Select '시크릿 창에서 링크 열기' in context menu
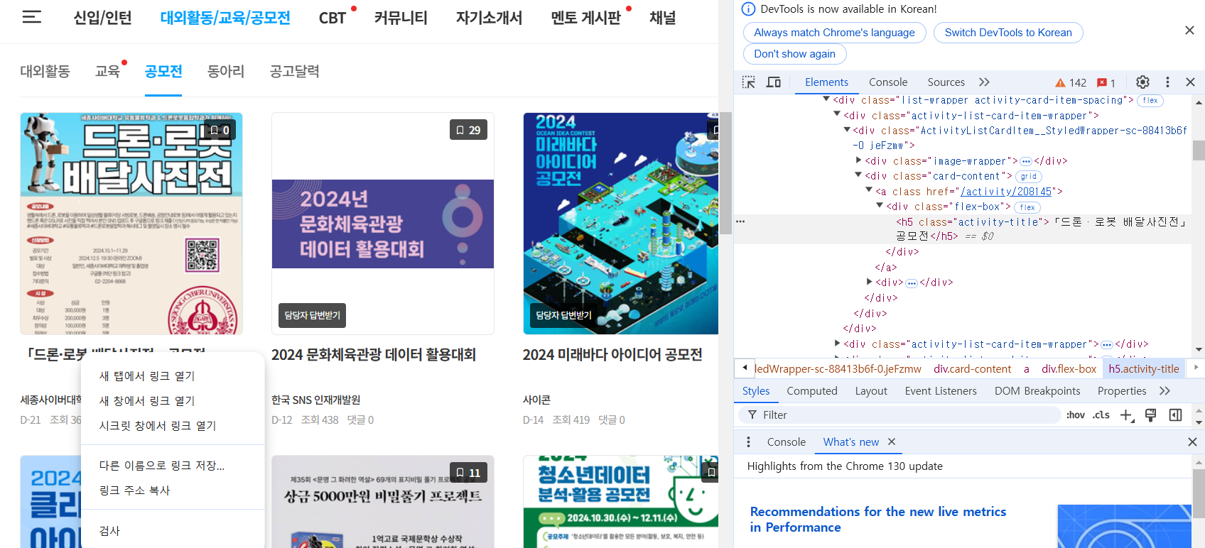1205x548 pixels. coord(173,426)
